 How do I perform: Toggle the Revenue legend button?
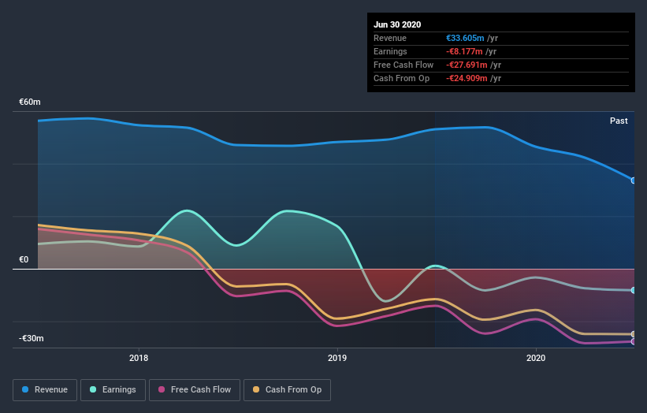(45, 390)
